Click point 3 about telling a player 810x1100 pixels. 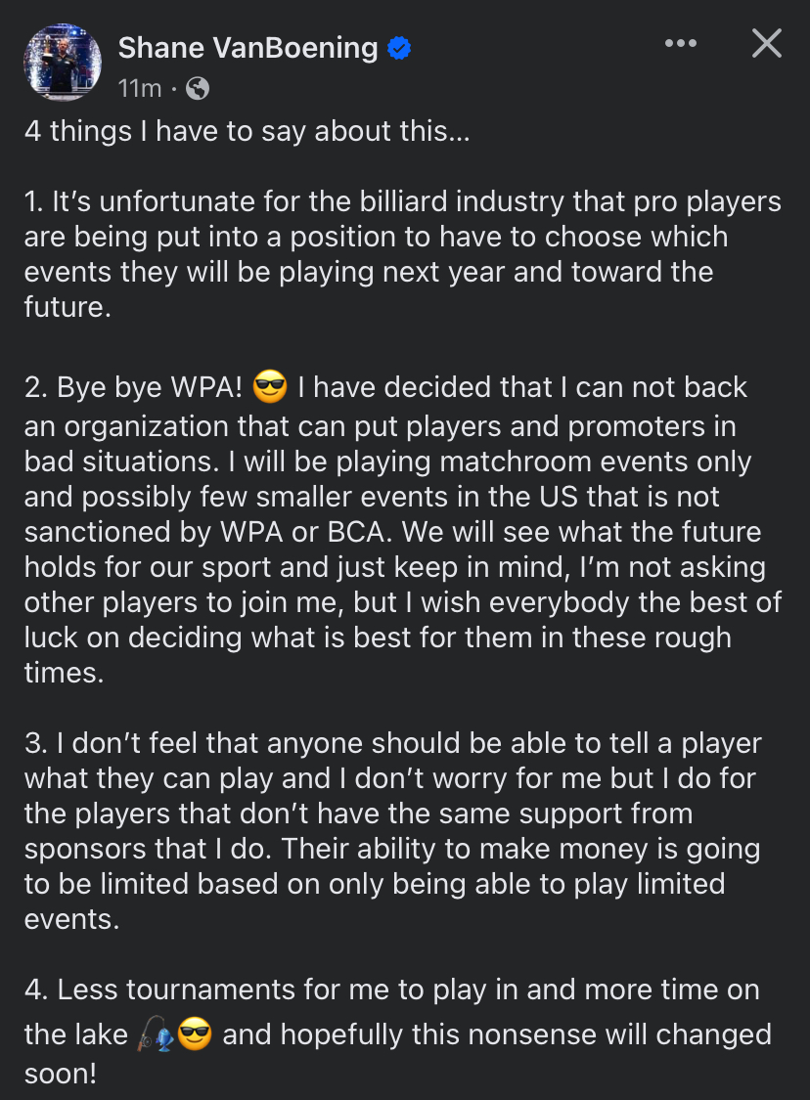tap(392, 743)
